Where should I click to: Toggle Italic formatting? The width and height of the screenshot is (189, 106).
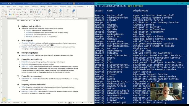coord(12,12)
